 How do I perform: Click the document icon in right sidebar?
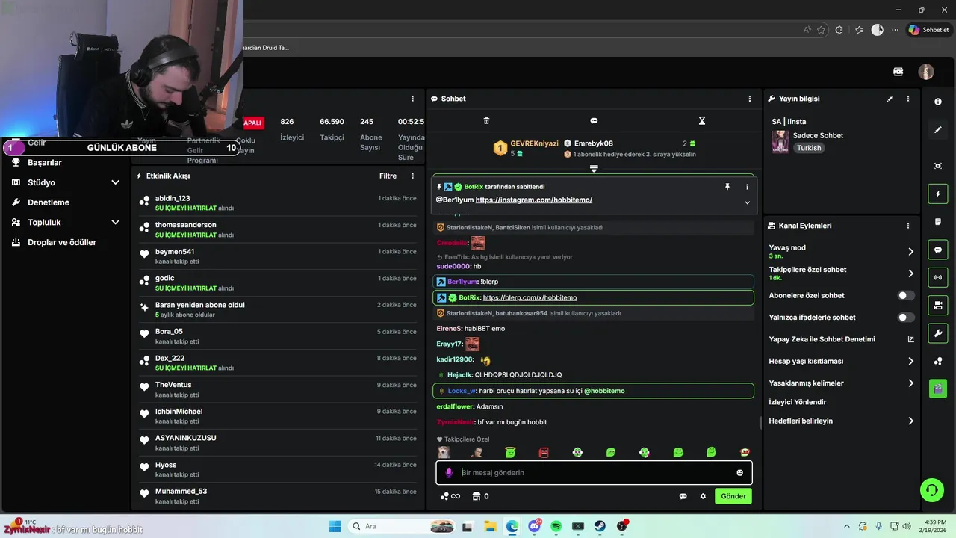click(x=938, y=222)
